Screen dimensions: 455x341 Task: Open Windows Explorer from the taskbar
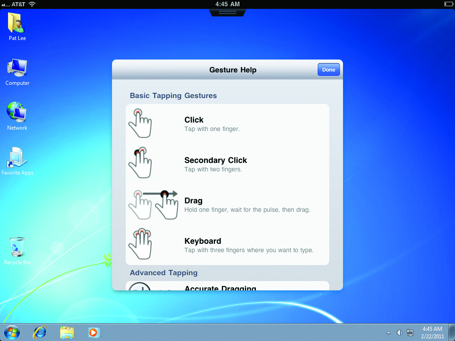[x=67, y=332]
